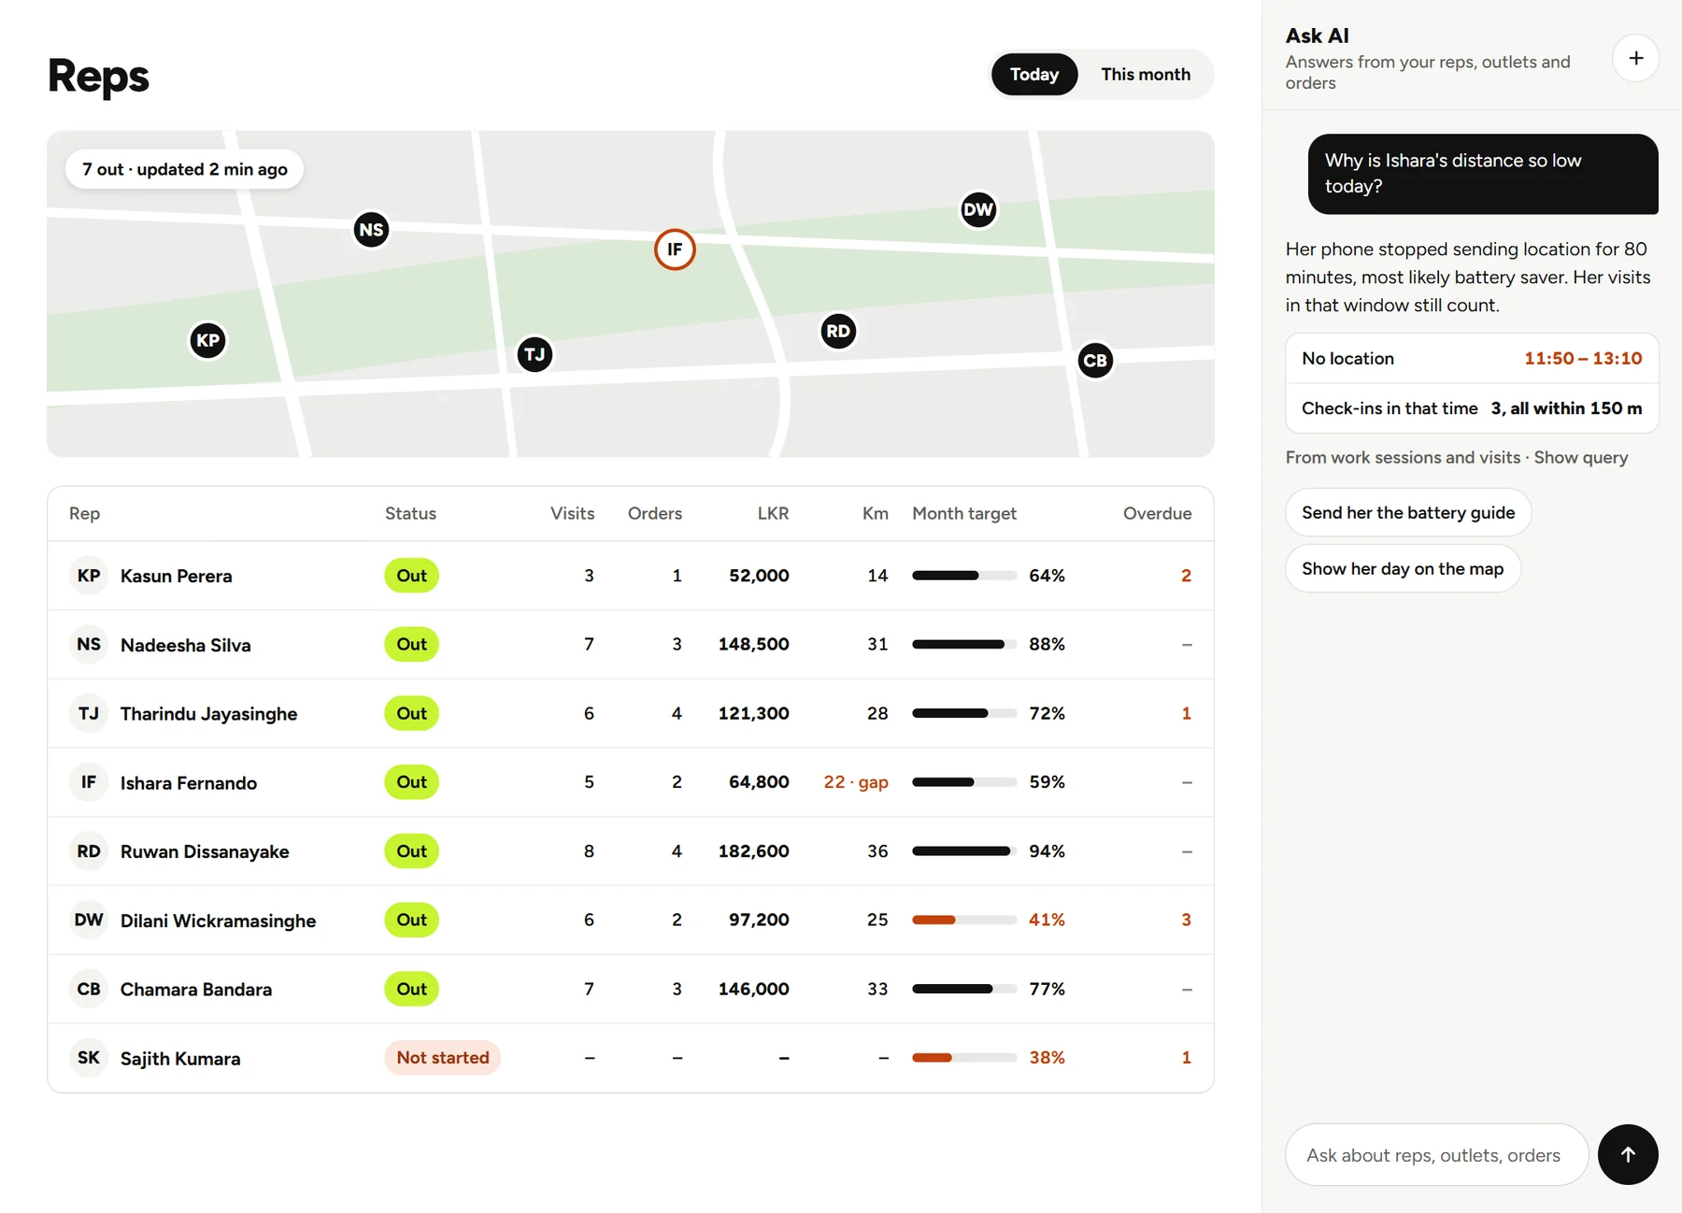The image size is (1682, 1213).
Task: Click Sajith Kumara's 38% month target bar
Action: (964, 1058)
